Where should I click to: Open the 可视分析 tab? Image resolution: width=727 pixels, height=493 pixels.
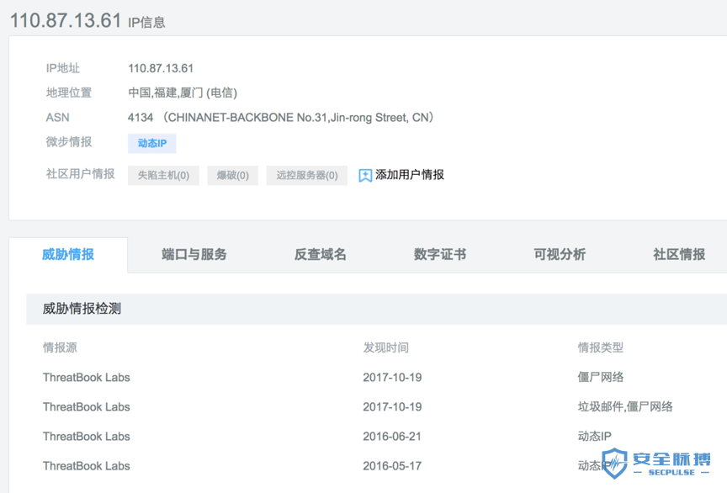coord(560,255)
